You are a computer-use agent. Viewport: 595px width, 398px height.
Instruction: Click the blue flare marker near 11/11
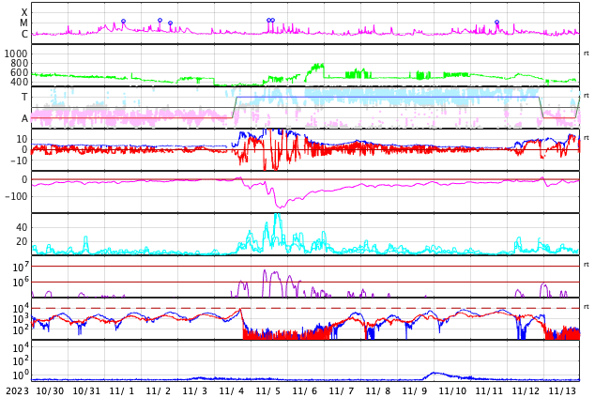click(x=496, y=23)
